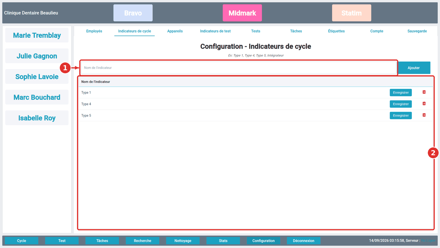
Task: Select the Midmark device button
Action: (242, 13)
